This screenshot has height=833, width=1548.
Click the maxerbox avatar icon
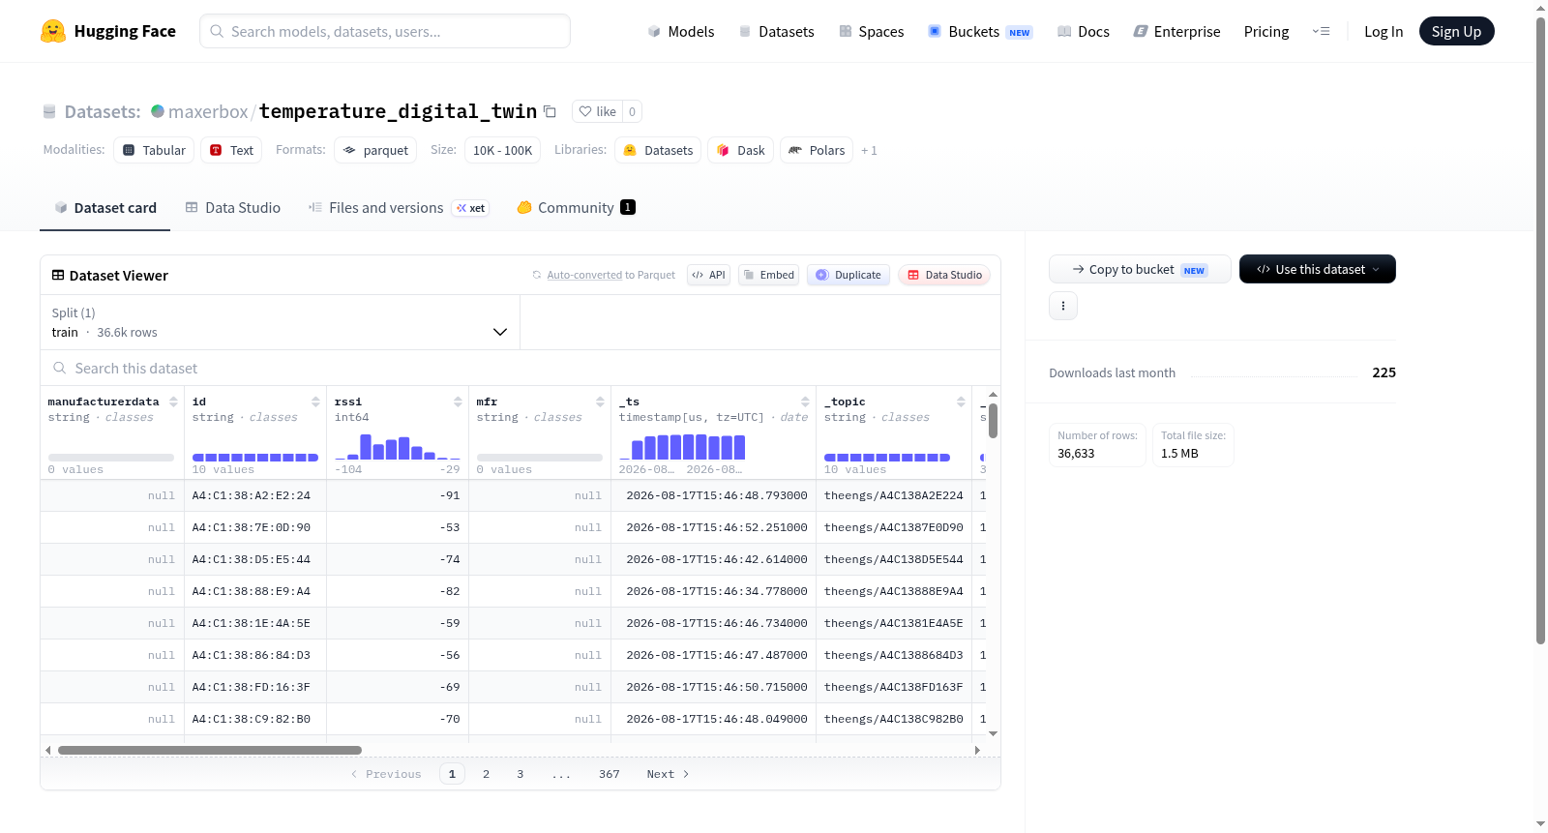pyautogui.click(x=158, y=111)
